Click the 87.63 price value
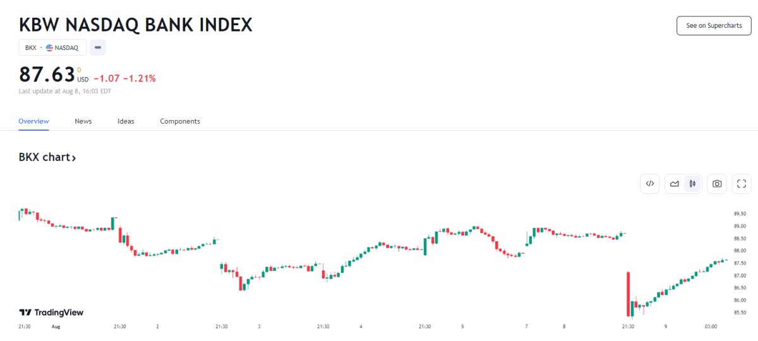758x341 pixels. (x=47, y=75)
